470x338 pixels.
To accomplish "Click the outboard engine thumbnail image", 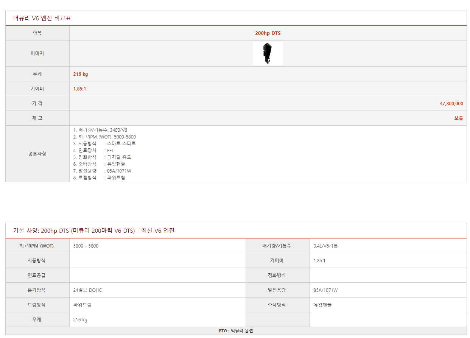I will tap(268, 53).
